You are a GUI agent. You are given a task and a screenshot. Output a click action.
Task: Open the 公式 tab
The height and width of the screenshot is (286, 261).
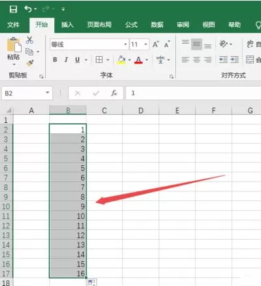tap(131, 25)
